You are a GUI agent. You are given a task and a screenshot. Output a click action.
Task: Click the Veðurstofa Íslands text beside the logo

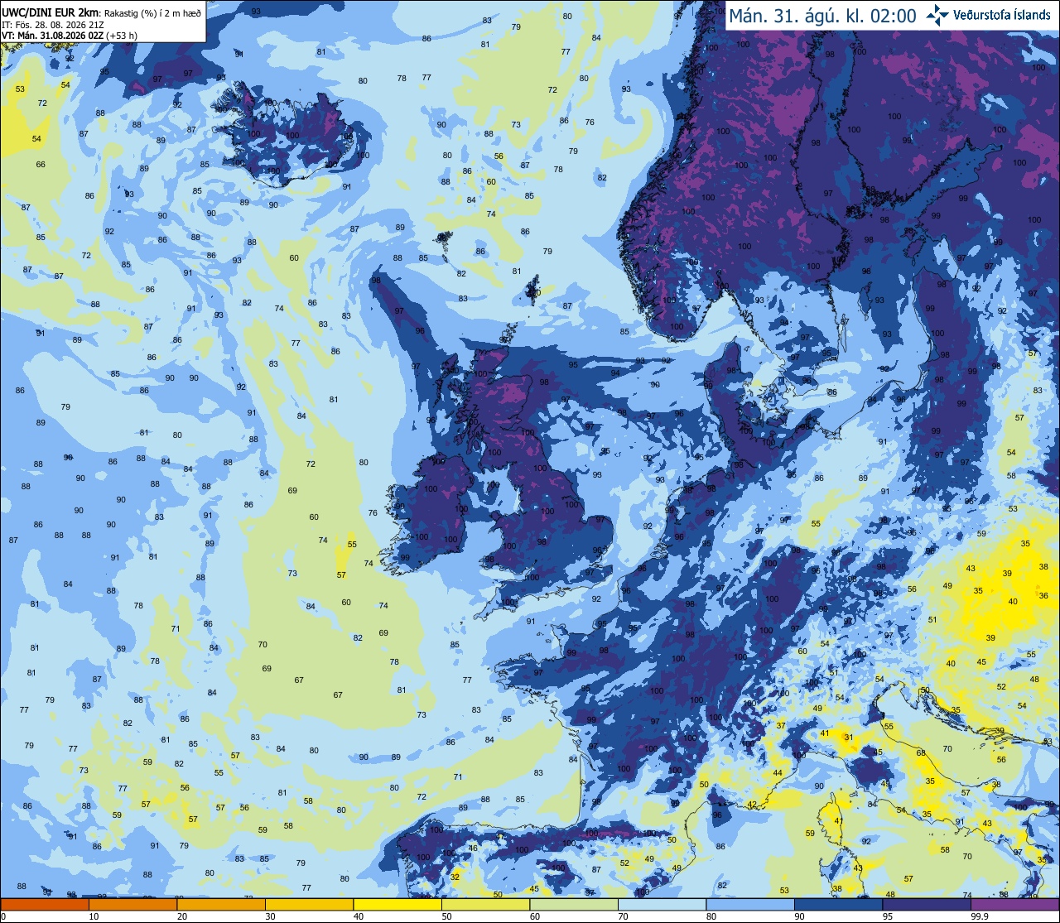pos(1002,15)
